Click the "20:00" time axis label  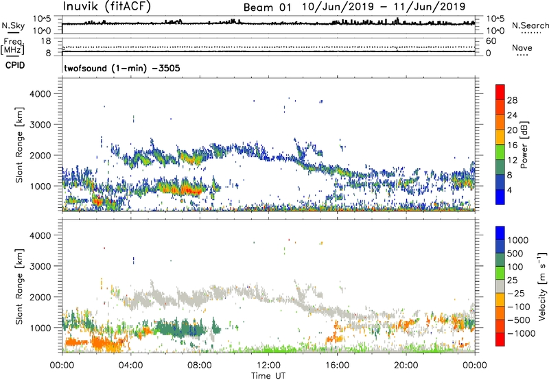406,366
